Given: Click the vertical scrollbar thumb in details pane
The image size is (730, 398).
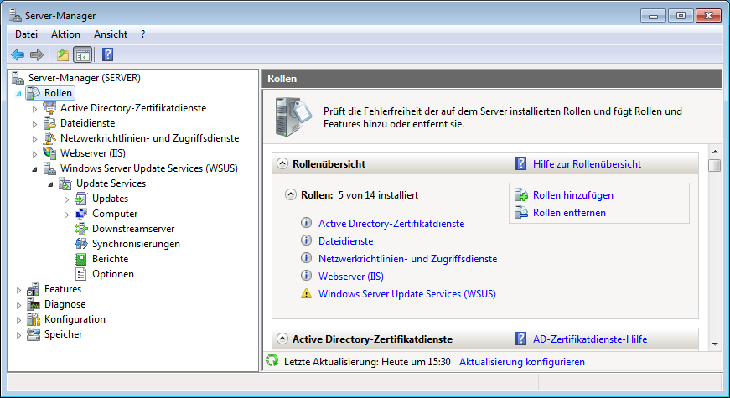Looking at the screenshot, I should (x=715, y=165).
